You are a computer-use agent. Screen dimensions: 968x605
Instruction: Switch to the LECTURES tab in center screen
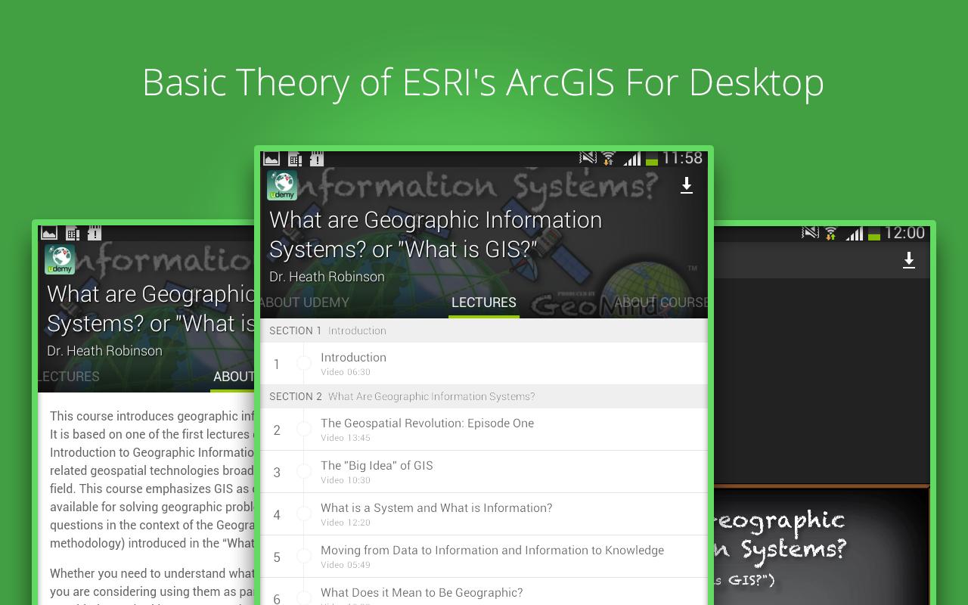tap(484, 302)
